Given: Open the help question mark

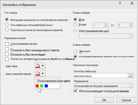Looking at the screenshot, I should click(120, 3).
